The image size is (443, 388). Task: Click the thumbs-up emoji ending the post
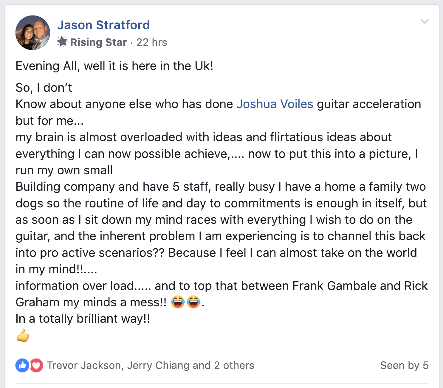pyautogui.click(x=23, y=335)
